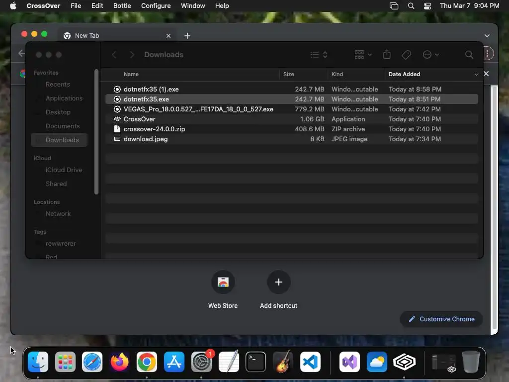509x382 pixels.
Task: Click the CrossOver icon in the Dock
Action: click(x=404, y=362)
